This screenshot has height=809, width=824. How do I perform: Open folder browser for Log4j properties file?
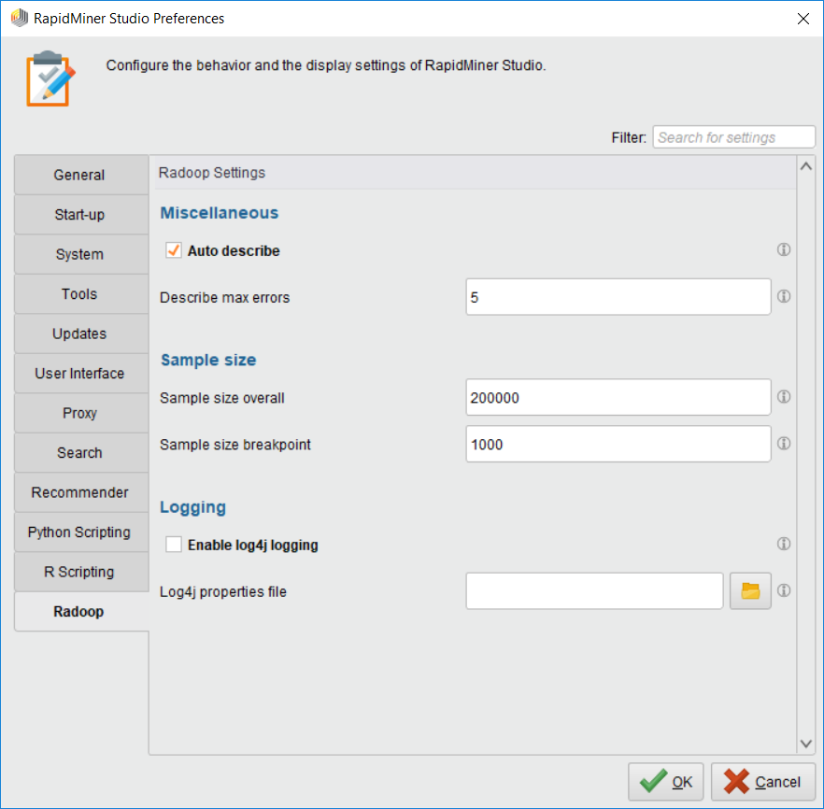point(750,591)
